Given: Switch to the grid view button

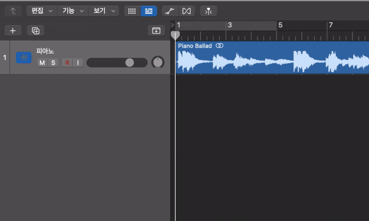Looking at the screenshot, I should click(x=132, y=11).
